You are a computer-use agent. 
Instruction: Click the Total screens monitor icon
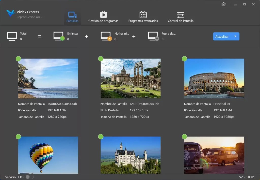12,36
